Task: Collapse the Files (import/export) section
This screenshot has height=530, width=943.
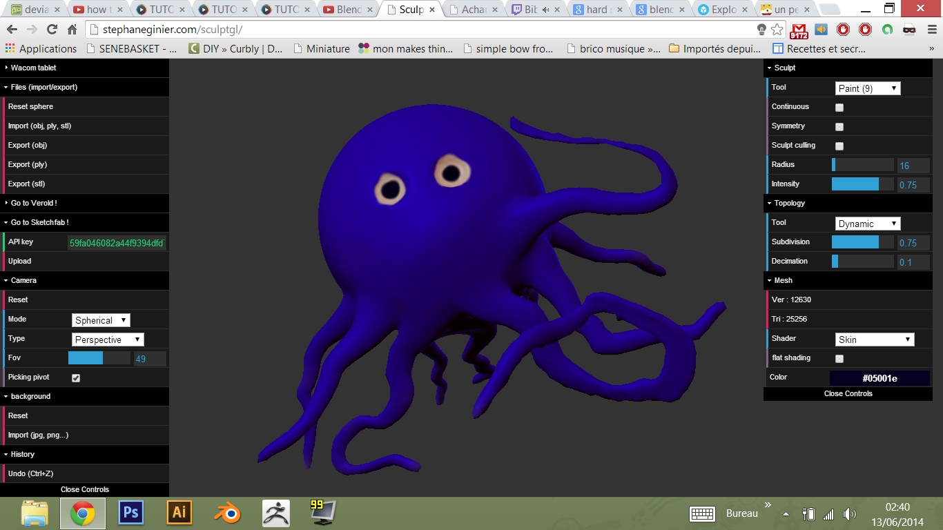Action: click(84, 87)
